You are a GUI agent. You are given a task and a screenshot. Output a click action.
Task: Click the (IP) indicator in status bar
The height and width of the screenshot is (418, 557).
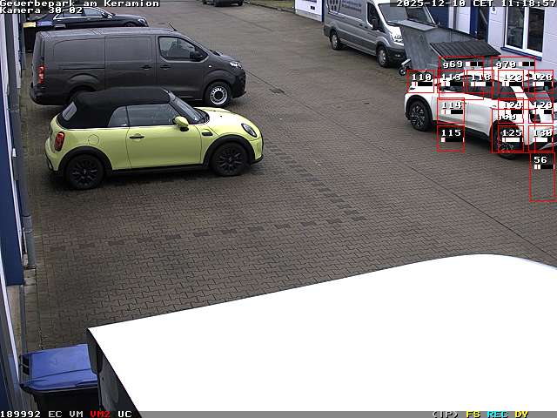(x=445, y=414)
